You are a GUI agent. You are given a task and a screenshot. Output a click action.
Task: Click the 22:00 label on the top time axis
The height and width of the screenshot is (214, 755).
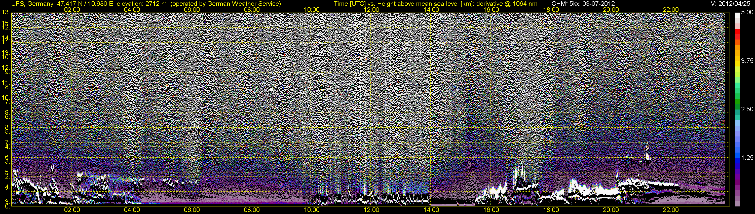[x=671, y=10]
